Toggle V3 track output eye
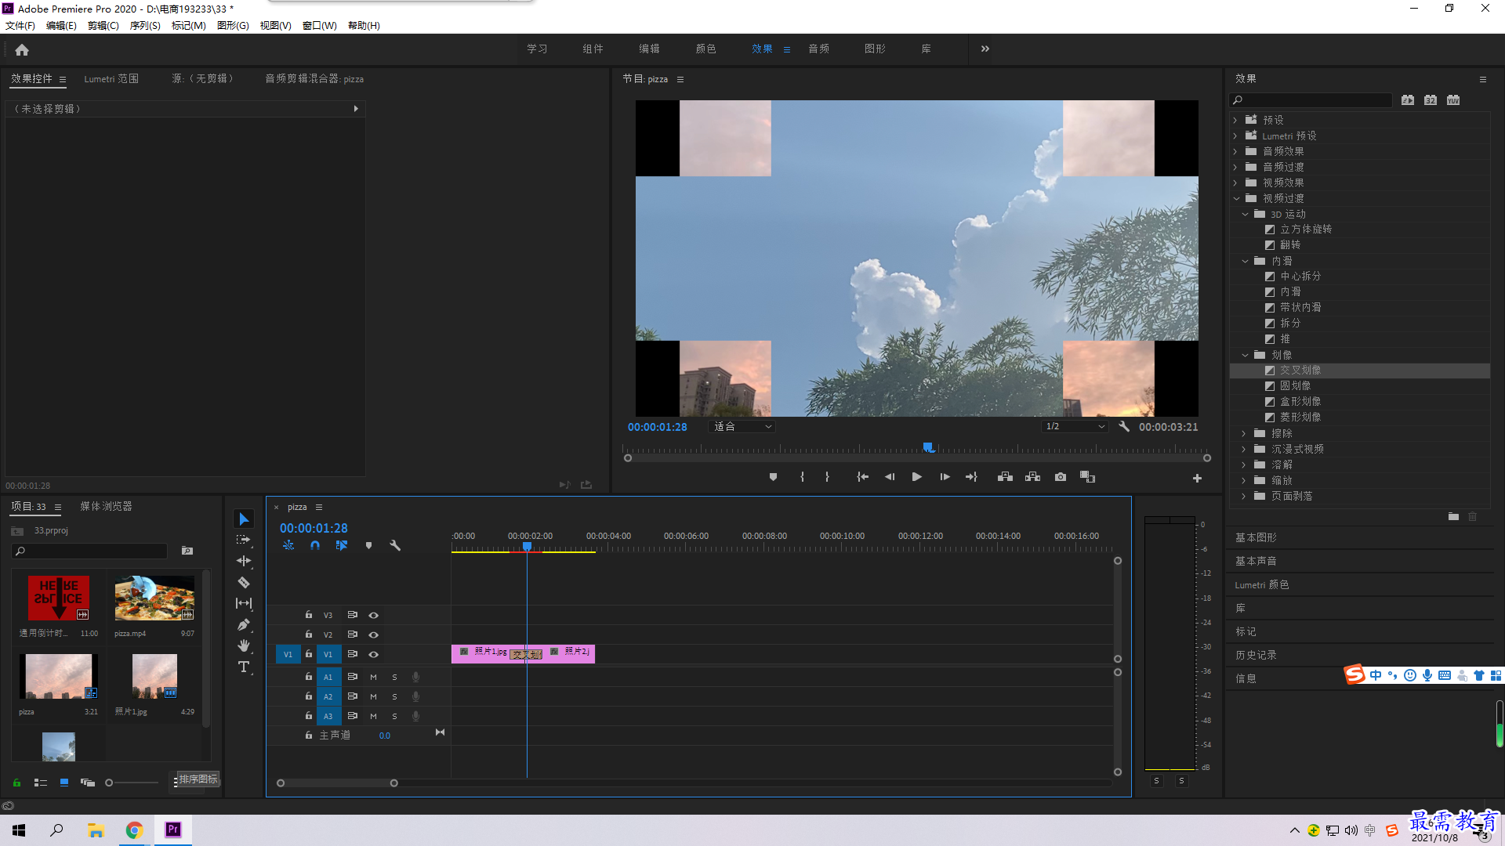The width and height of the screenshot is (1505, 846). pos(374,616)
